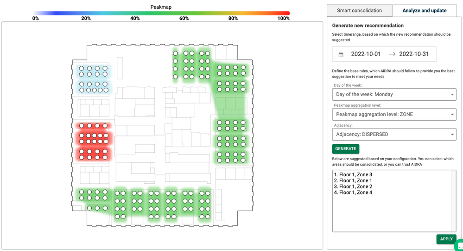The image size is (463, 251).
Task: Click the red high-occupancy zone on map
Action: [93, 142]
